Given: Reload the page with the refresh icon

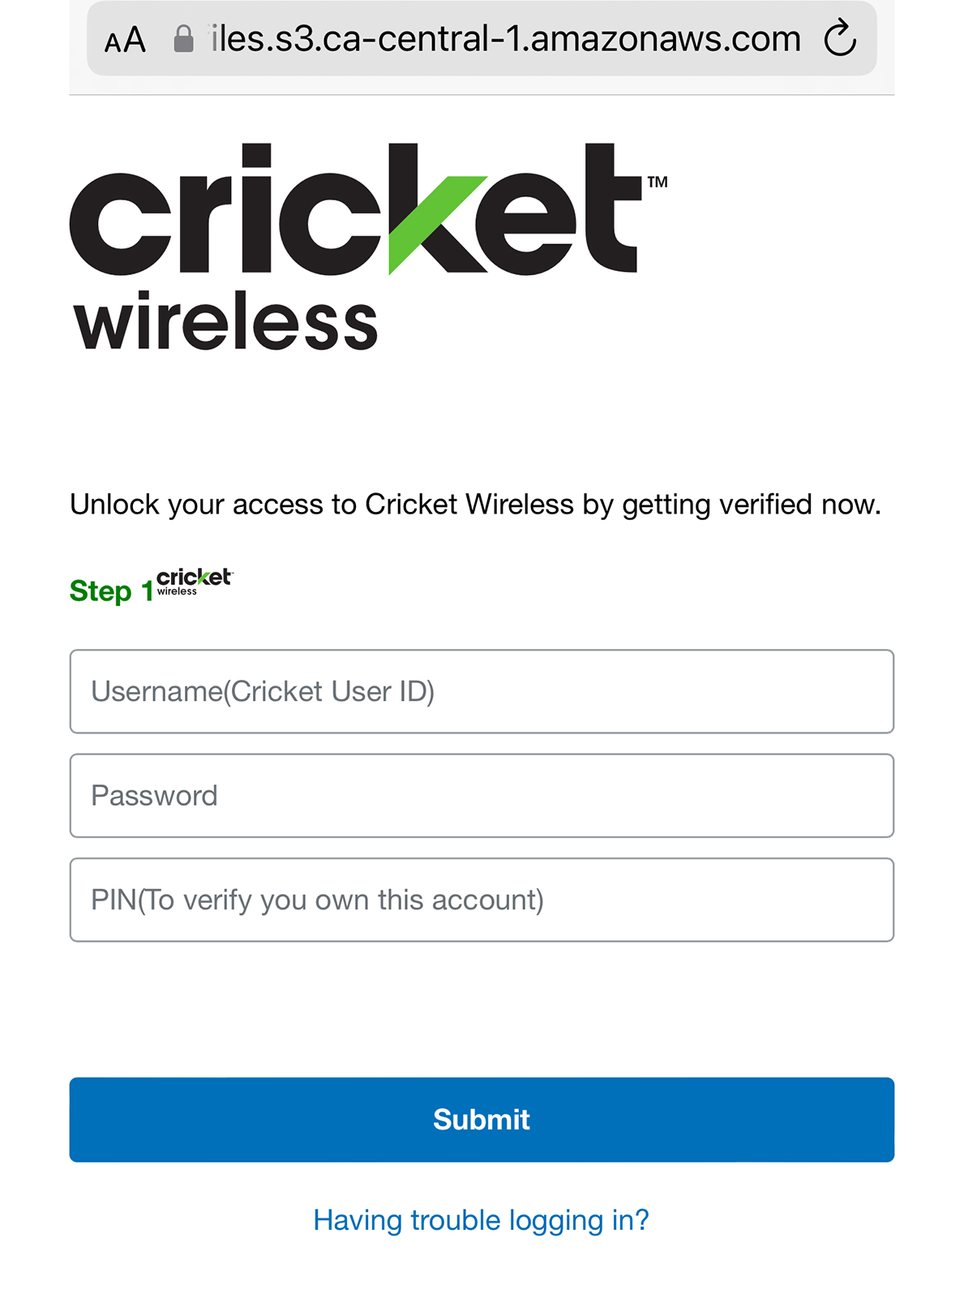Looking at the screenshot, I should 840,39.
